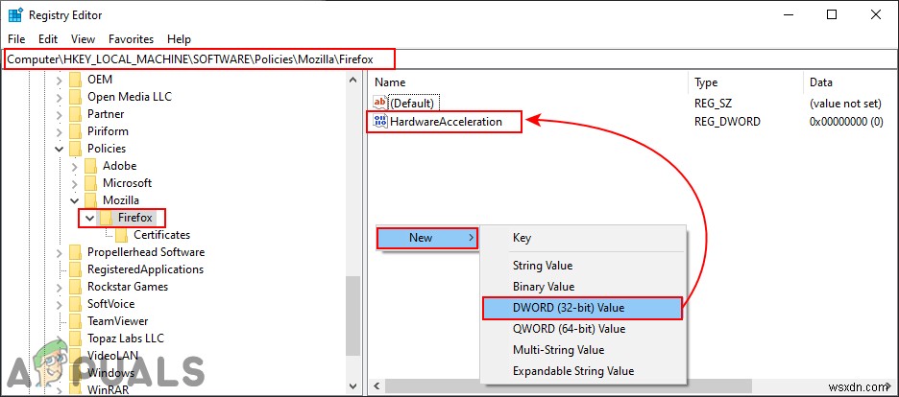The width and height of the screenshot is (899, 397).
Task: Click 0x00000000 (0) data cell
Action: [x=846, y=121]
